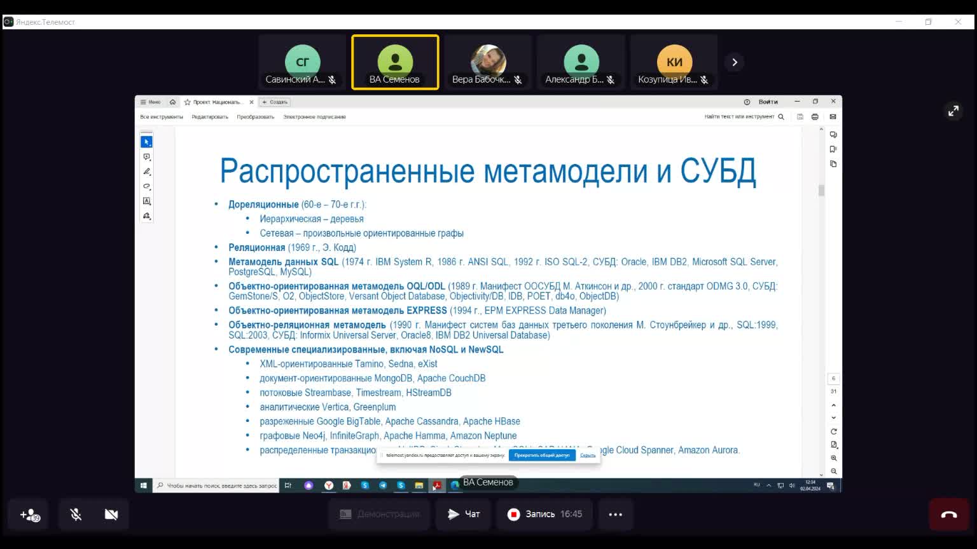This screenshot has height=549, width=977.
Task: Click the Демонстрация screen share button
Action: click(379, 514)
